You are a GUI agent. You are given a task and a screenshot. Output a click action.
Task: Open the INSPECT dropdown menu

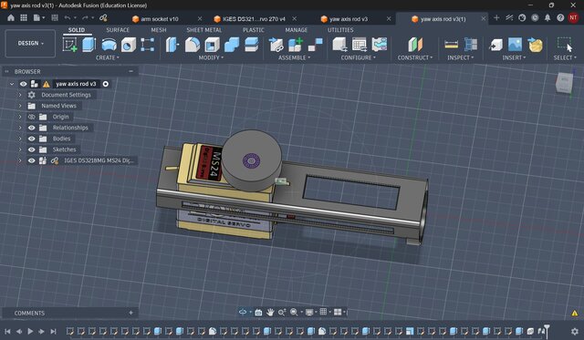pos(461,57)
